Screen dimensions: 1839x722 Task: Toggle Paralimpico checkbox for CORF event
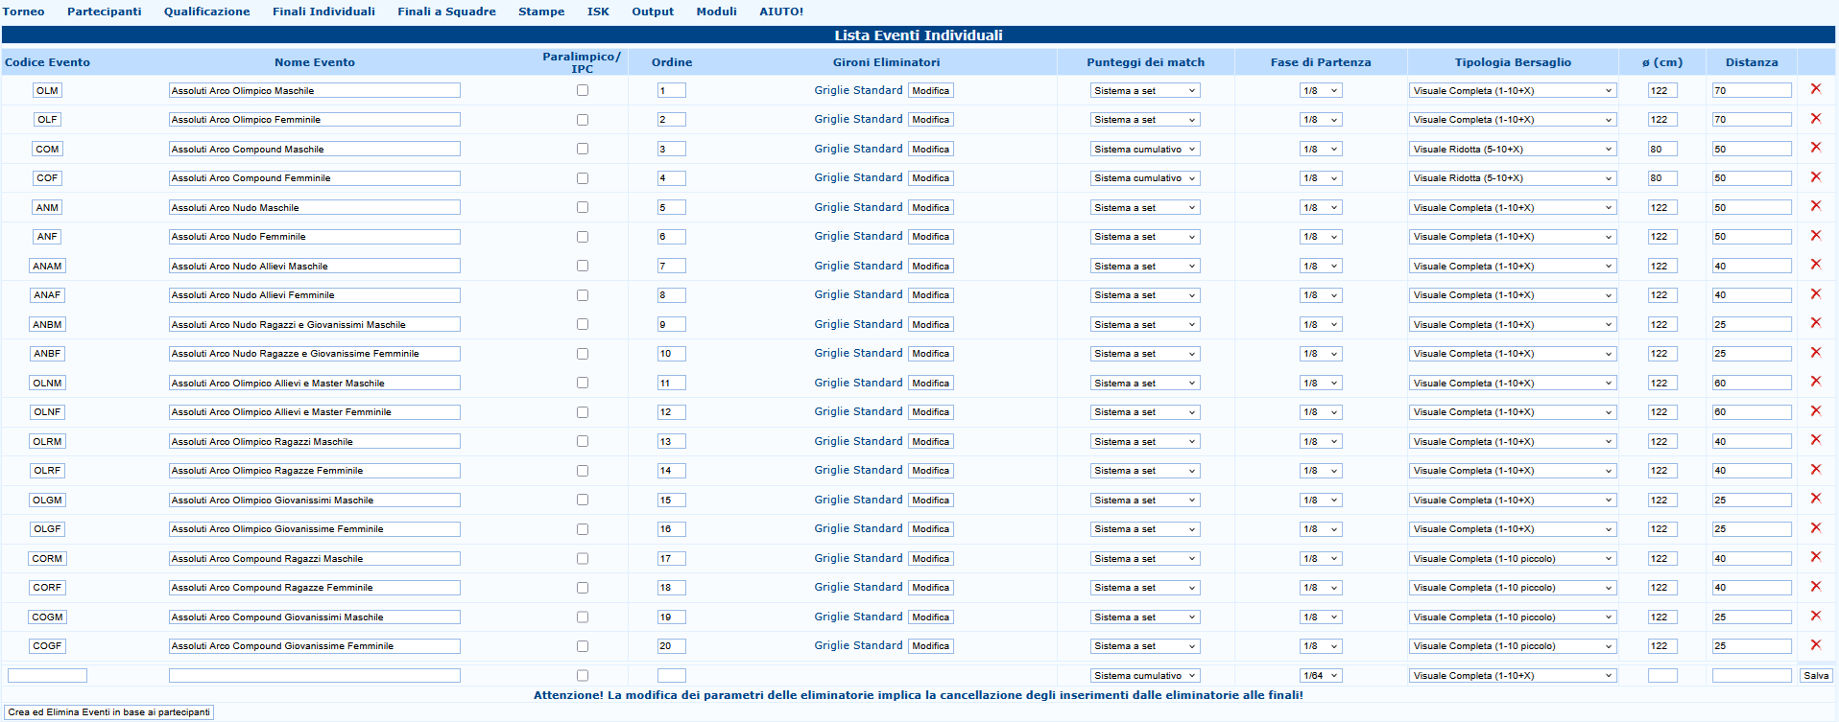coord(583,588)
